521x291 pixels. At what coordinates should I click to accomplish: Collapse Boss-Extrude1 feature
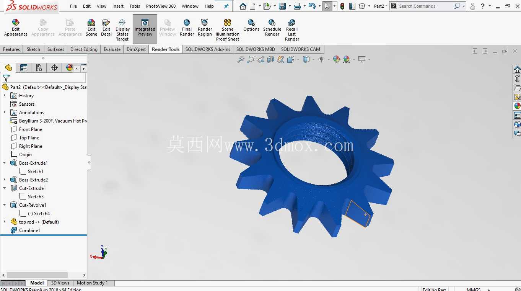[x=5, y=163]
